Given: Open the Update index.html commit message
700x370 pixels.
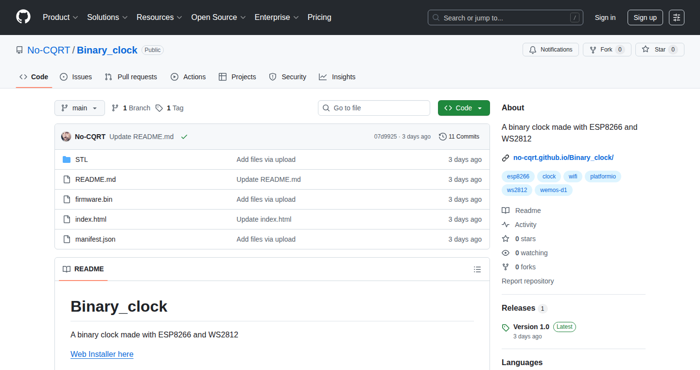Looking at the screenshot, I should click(264, 219).
